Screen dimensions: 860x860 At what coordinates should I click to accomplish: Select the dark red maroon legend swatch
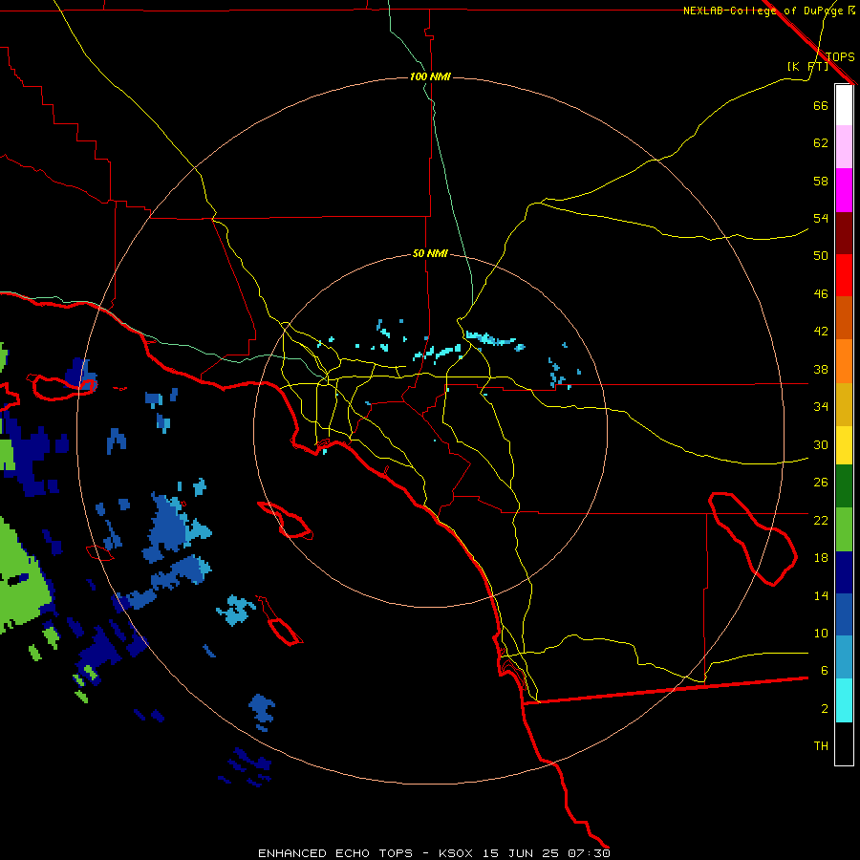pos(844,232)
